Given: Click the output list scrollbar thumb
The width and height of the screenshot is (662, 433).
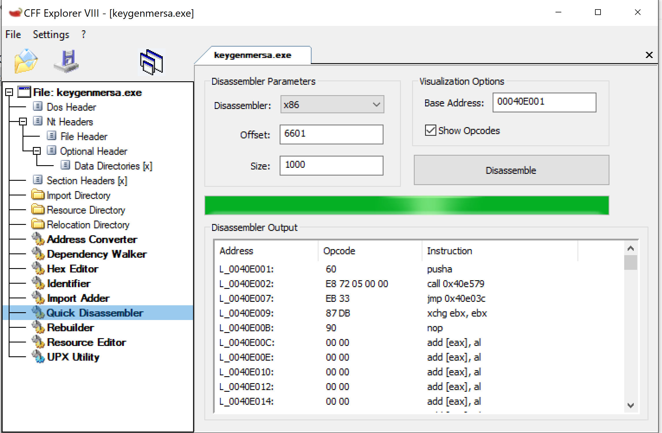Looking at the screenshot, I should pos(631,262).
